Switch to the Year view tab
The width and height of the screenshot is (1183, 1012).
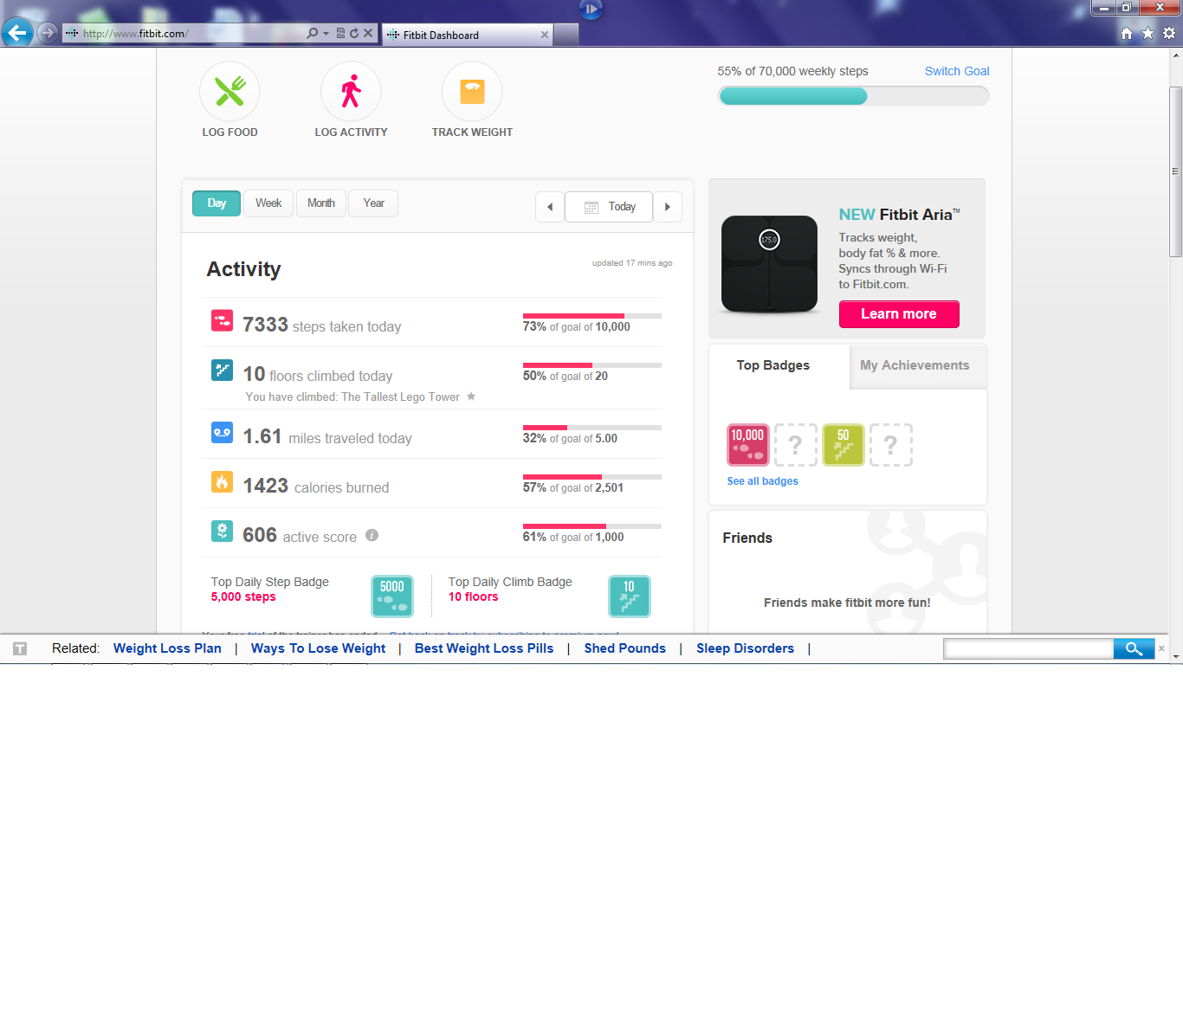(x=373, y=203)
